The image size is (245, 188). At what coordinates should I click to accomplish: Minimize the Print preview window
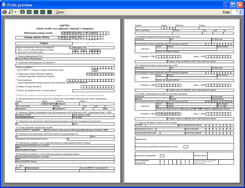[226, 5]
